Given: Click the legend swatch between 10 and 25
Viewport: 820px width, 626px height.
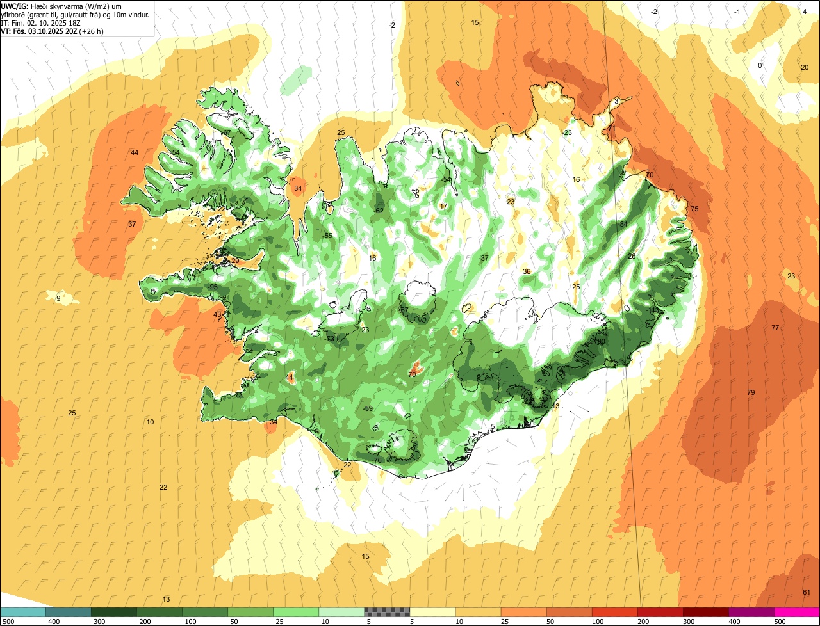Looking at the screenshot, I should point(478,612).
